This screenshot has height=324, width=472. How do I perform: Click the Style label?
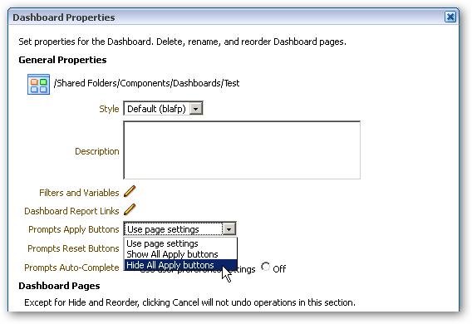tap(109, 109)
